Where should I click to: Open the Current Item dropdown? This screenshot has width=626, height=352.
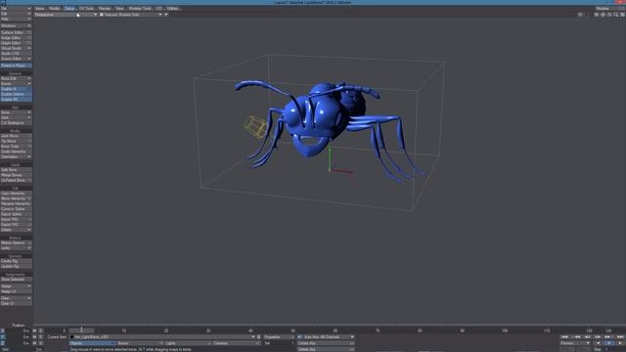coord(162,337)
